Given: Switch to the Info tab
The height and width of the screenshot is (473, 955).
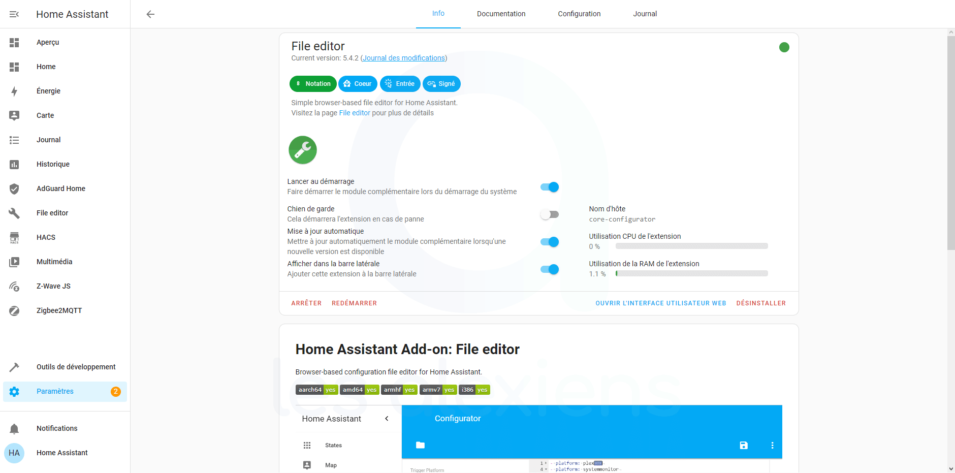Looking at the screenshot, I should point(438,14).
